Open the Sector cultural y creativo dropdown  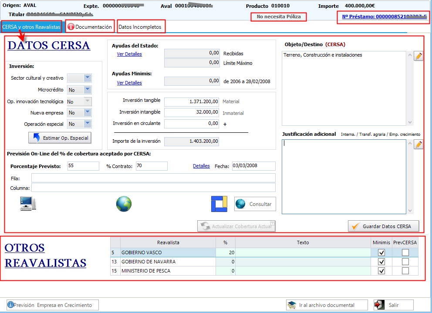(88, 78)
